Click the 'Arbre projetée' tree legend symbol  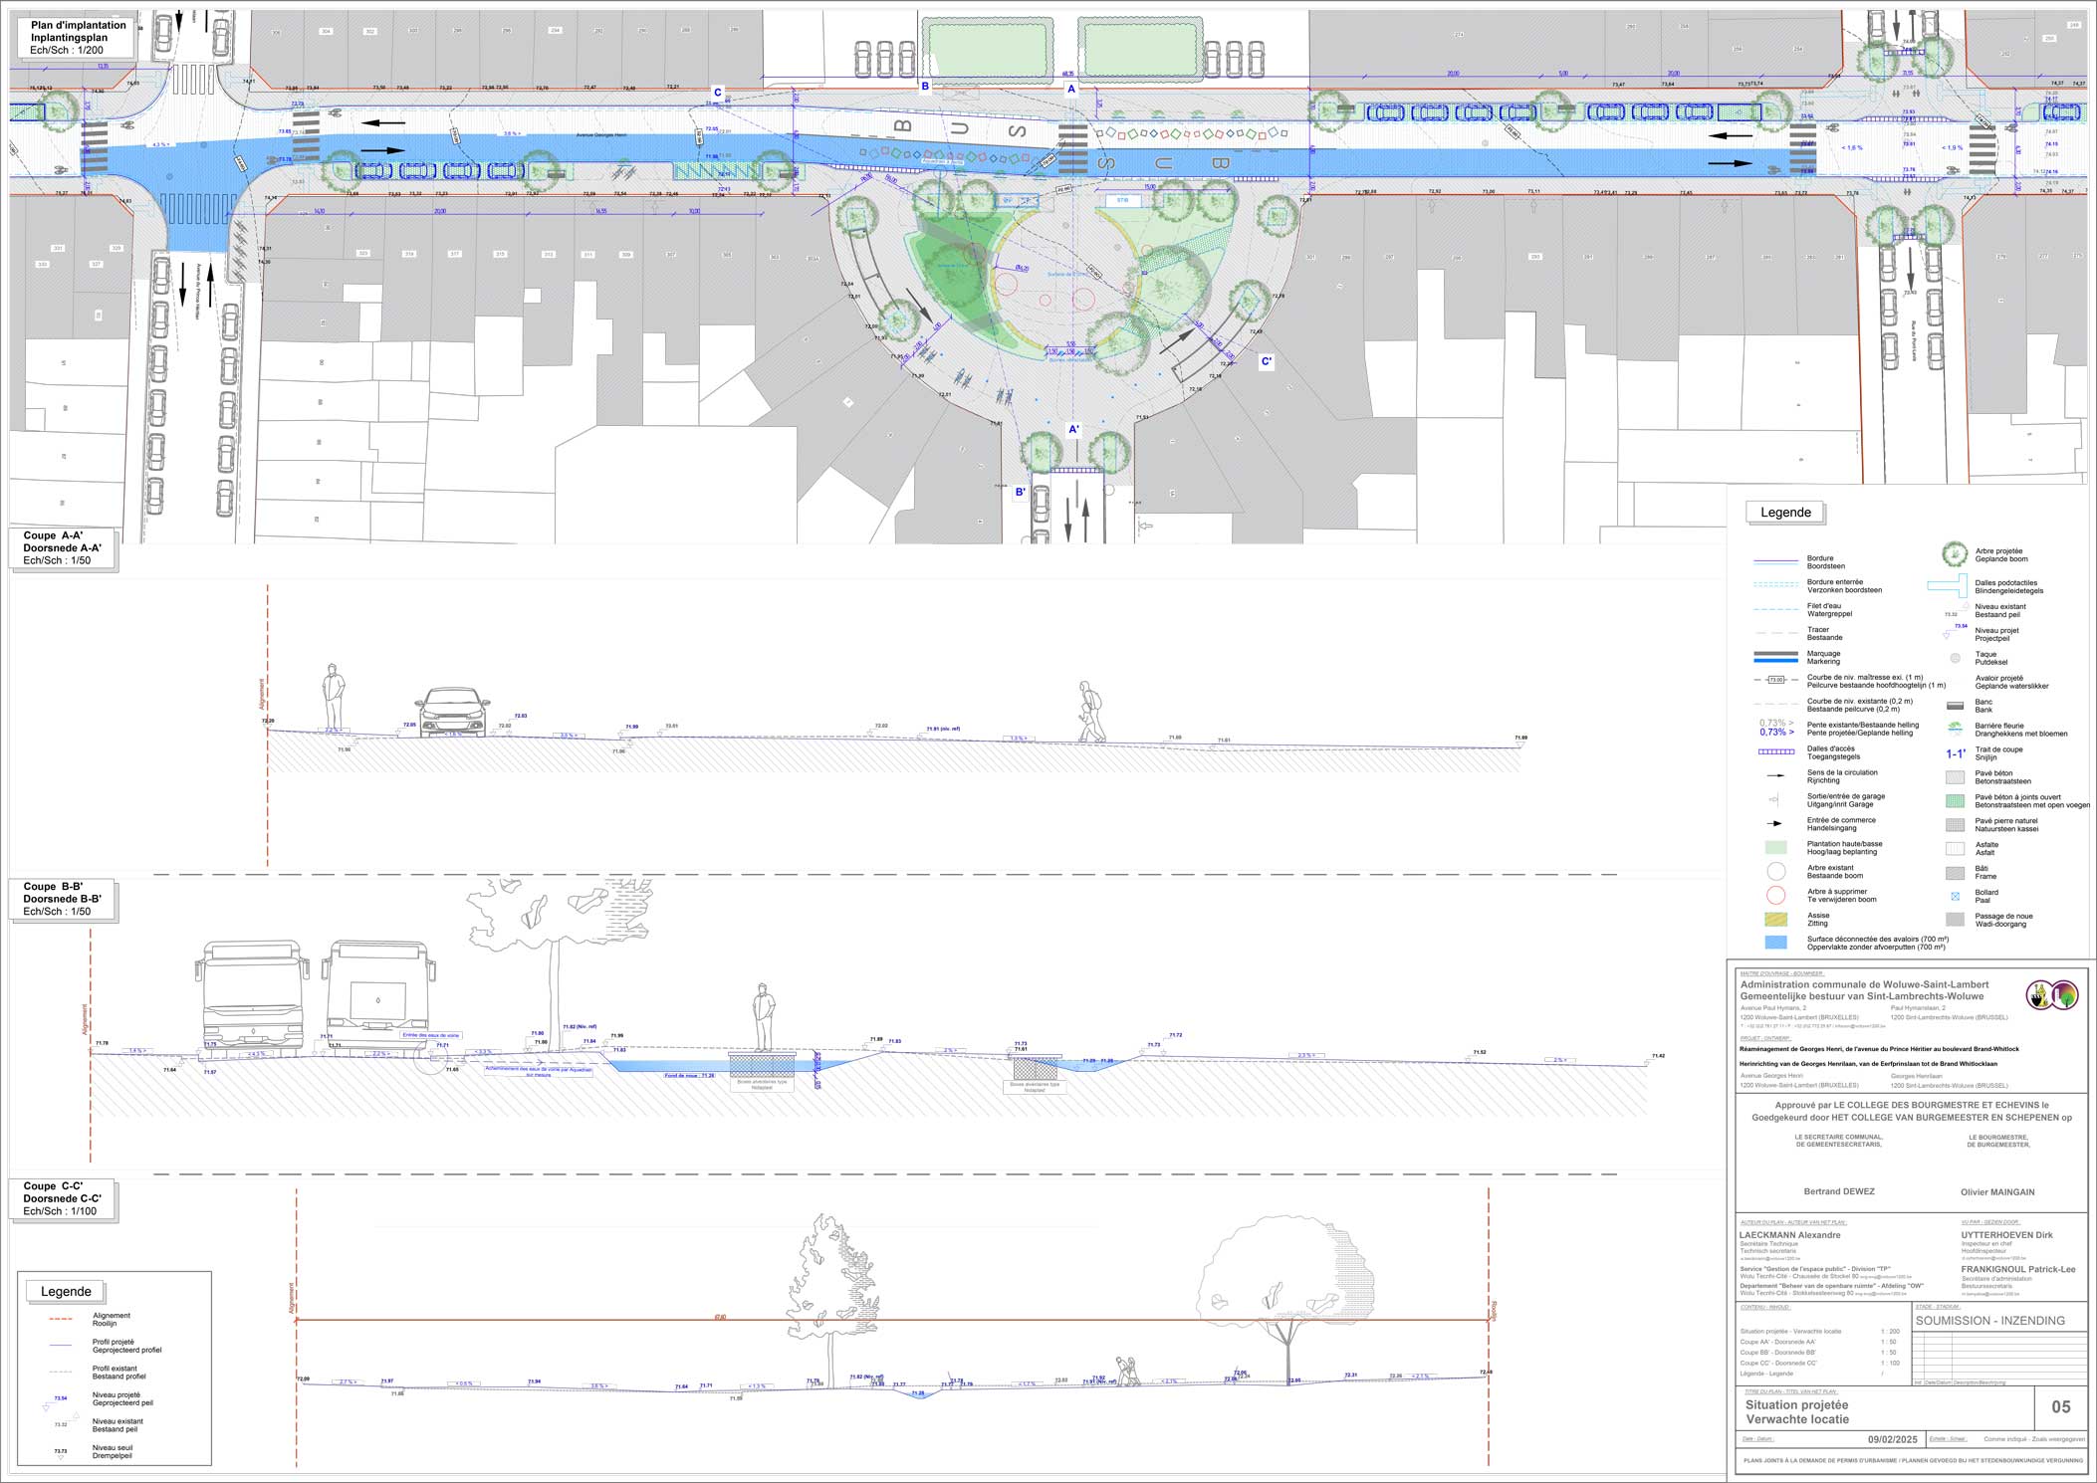coord(1955,554)
